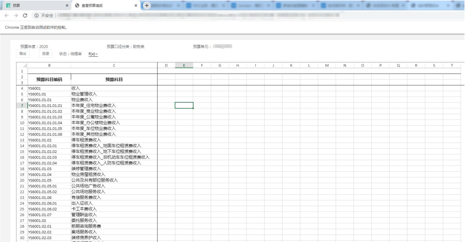Screen dimensions: 465x242
Task: Click the 本年度_公寓物业费收入 cell
Action: (x=114, y=117)
